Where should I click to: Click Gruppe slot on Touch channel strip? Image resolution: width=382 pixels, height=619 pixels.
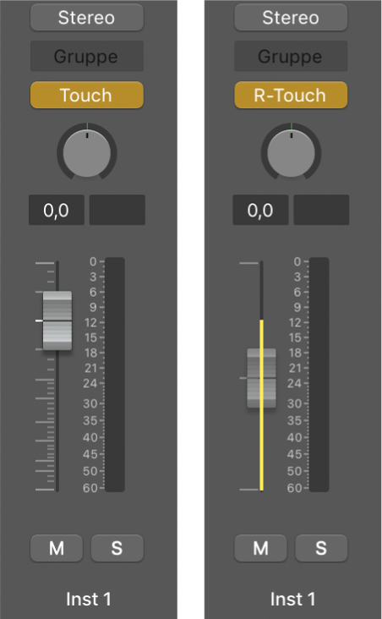[x=87, y=56]
